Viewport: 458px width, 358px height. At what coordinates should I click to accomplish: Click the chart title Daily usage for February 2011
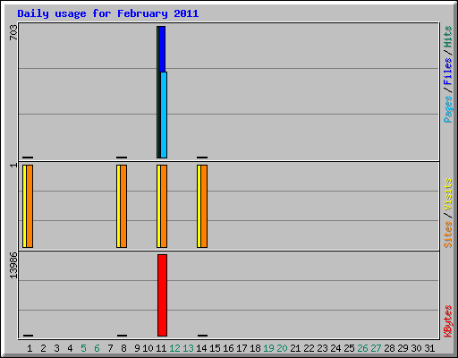click(x=108, y=13)
